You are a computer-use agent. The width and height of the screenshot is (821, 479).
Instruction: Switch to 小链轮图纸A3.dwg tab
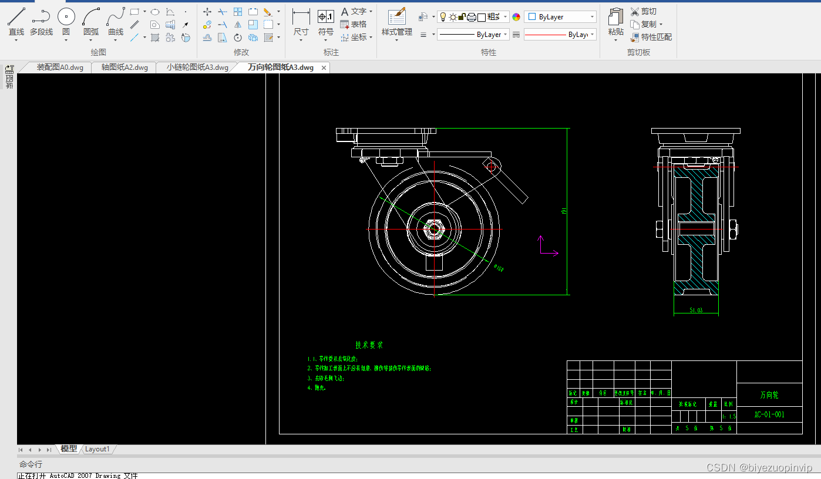197,68
